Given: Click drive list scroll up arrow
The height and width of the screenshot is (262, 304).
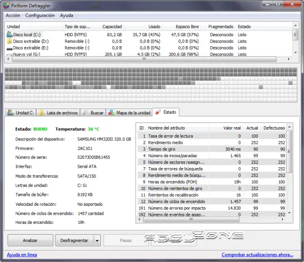Looking at the screenshot, I should point(295,25).
